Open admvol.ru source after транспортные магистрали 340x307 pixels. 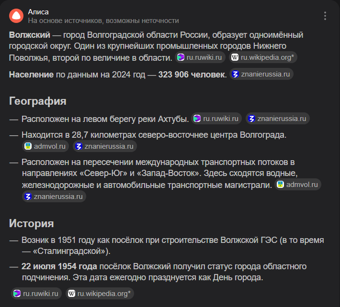click(x=298, y=185)
